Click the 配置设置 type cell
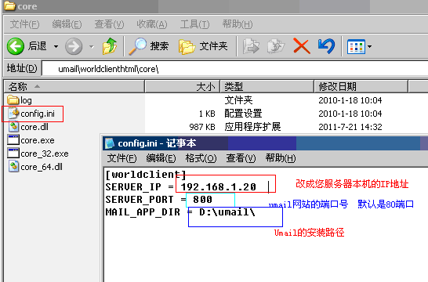Viewport: 428px width, 282px height. click(x=243, y=114)
